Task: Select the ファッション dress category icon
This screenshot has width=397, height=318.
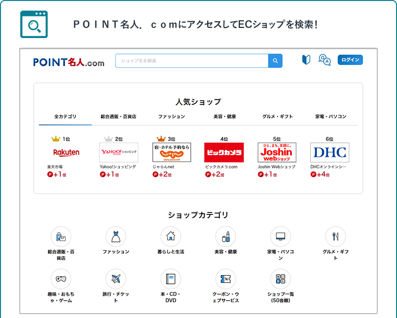Action: [116, 237]
